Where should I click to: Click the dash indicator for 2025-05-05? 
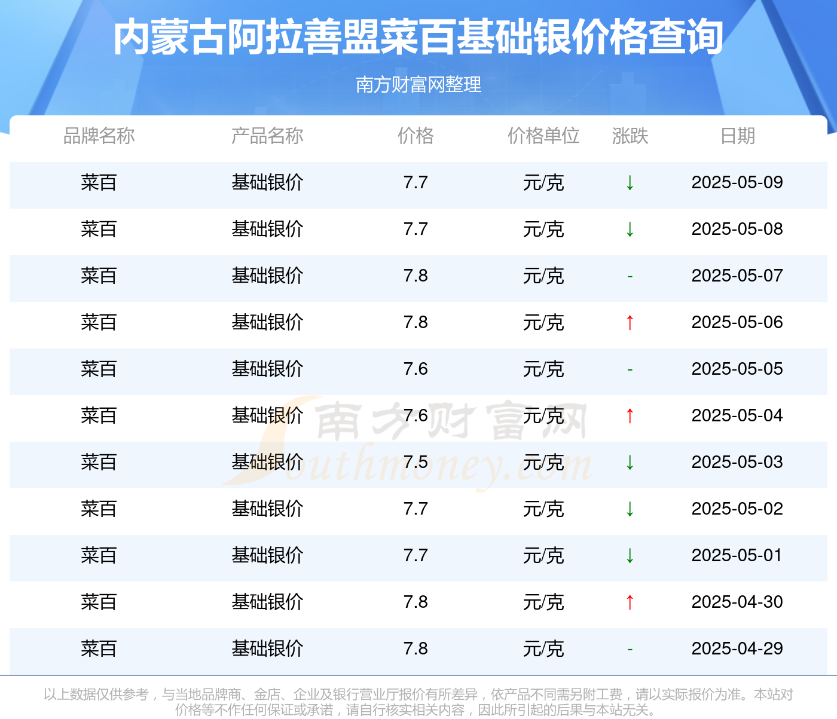click(x=630, y=369)
